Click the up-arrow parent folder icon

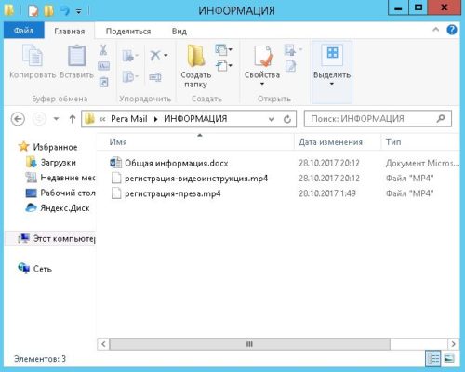(x=73, y=119)
